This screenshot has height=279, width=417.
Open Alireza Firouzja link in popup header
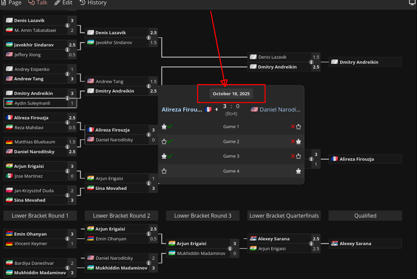[x=182, y=109]
